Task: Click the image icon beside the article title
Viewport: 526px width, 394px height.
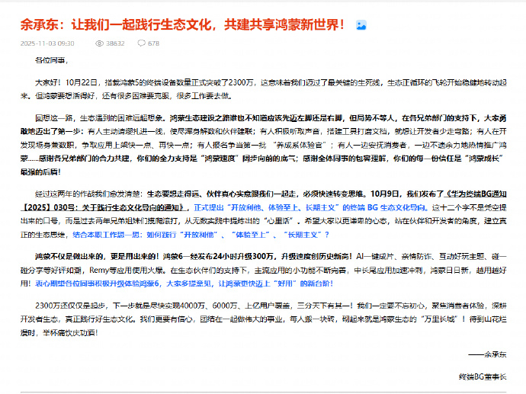Action: click(x=361, y=25)
